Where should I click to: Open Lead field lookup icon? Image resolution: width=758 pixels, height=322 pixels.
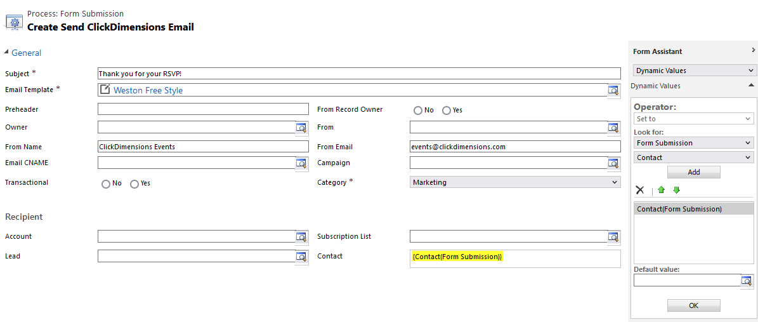point(302,256)
